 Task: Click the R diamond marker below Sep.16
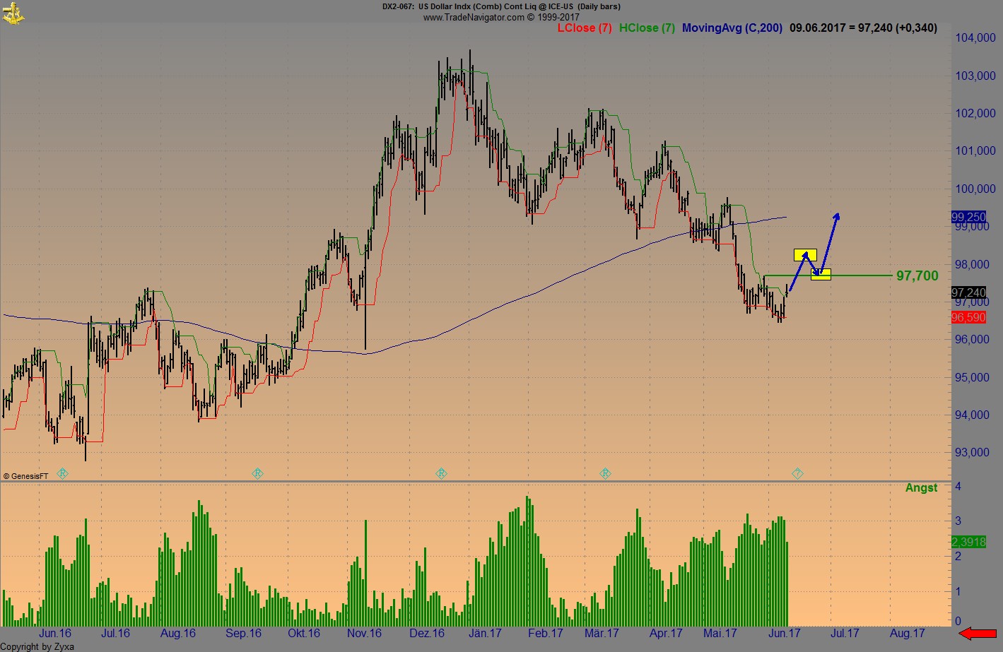tap(257, 473)
